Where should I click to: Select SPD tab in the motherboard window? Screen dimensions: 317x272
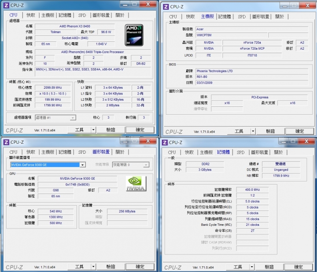click(x=242, y=17)
